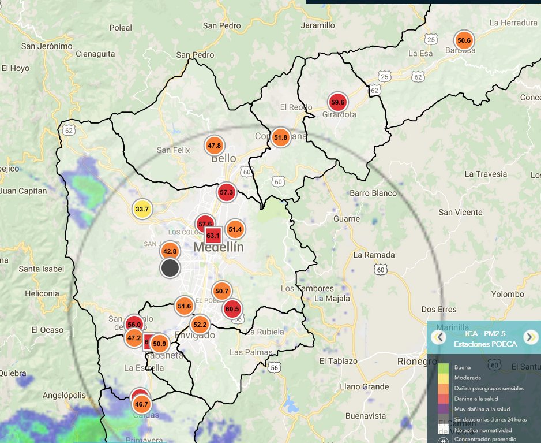Click the 'San Pedro' label beside Jaramillo
The height and width of the screenshot is (443, 541).
point(222,25)
